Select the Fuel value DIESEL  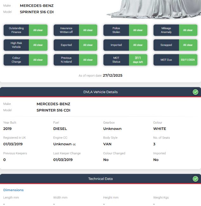point(60,129)
